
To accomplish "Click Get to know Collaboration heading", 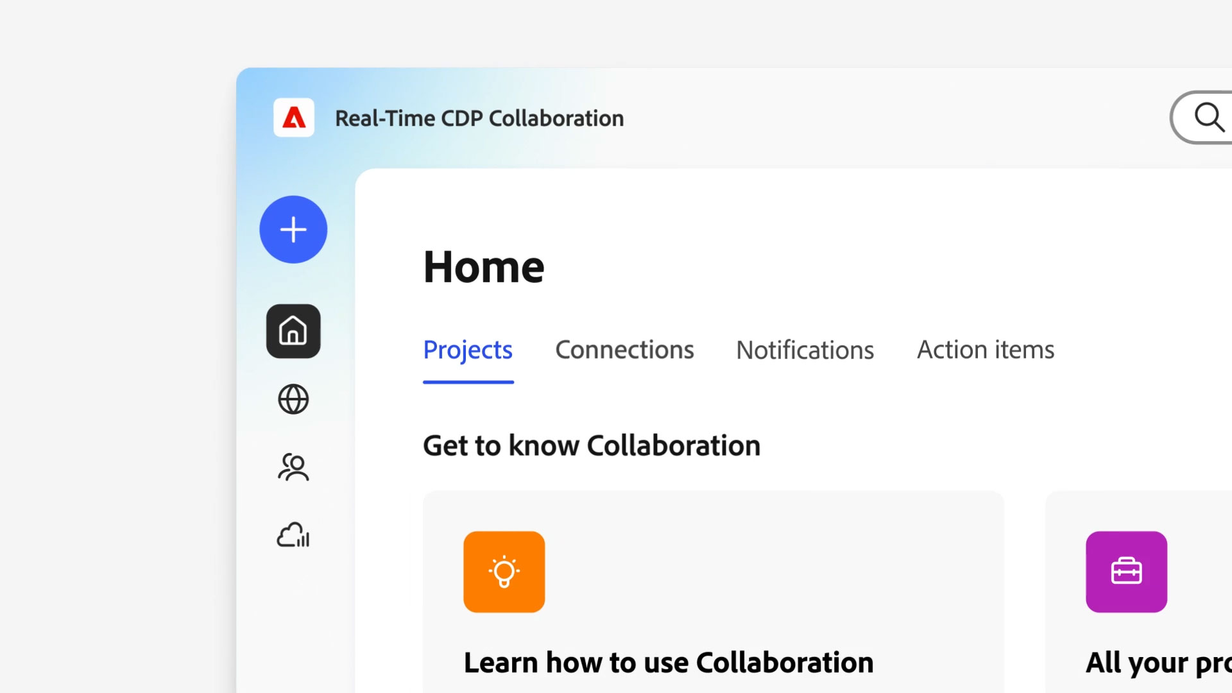I will point(592,446).
